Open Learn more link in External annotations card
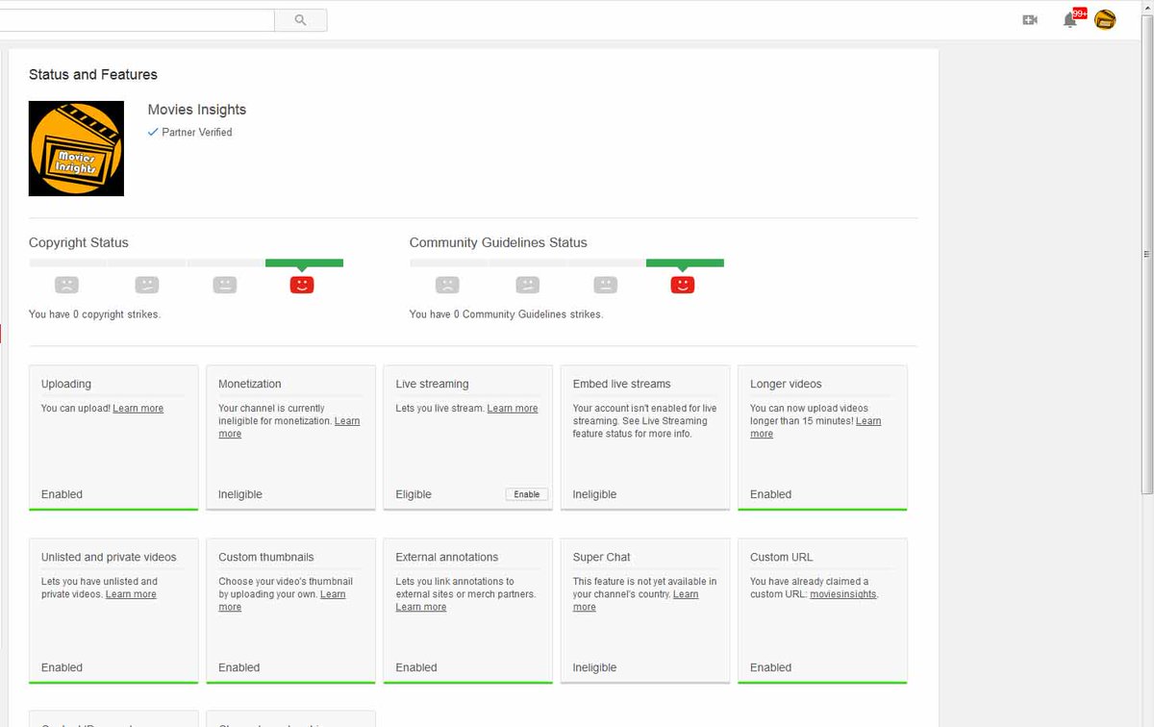1154x727 pixels. (x=421, y=607)
